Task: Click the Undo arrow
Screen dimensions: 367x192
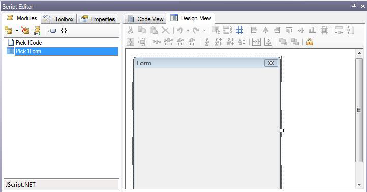Action: tap(180, 30)
